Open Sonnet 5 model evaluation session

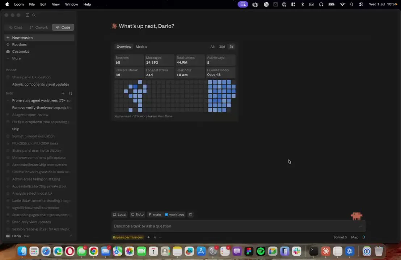click(39, 136)
